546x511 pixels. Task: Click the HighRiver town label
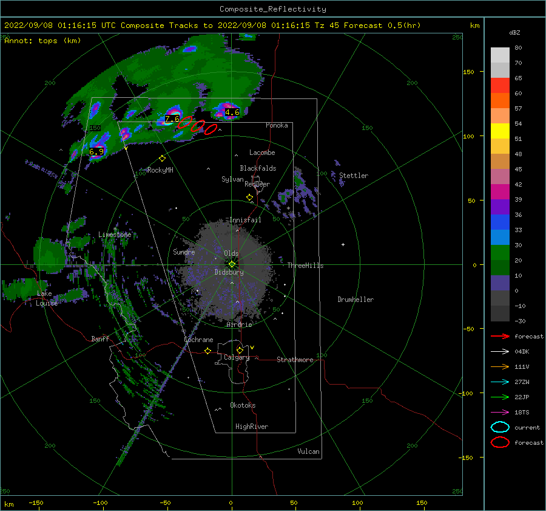(252, 427)
